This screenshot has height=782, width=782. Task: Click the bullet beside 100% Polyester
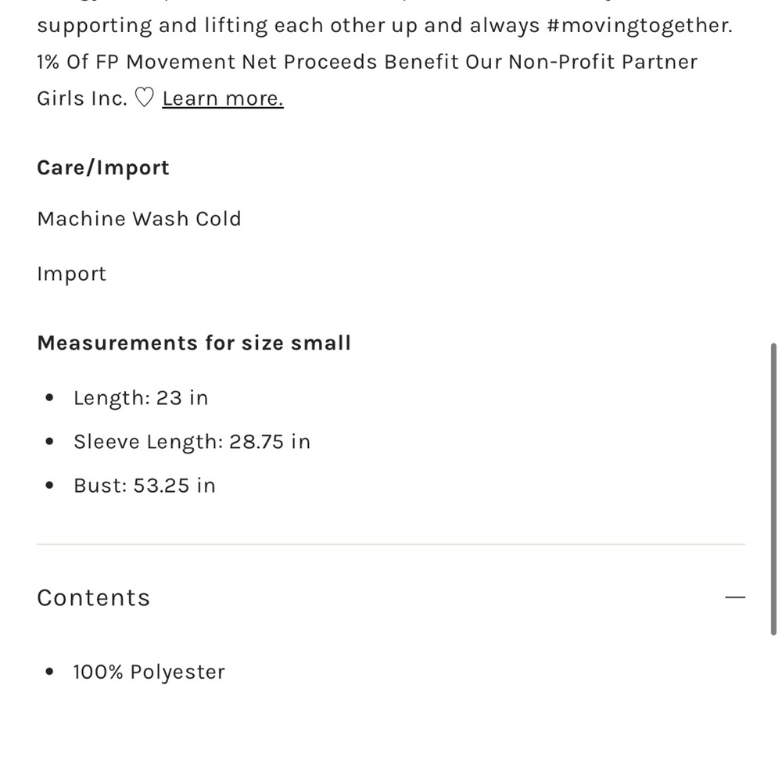click(x=49, y=672)
